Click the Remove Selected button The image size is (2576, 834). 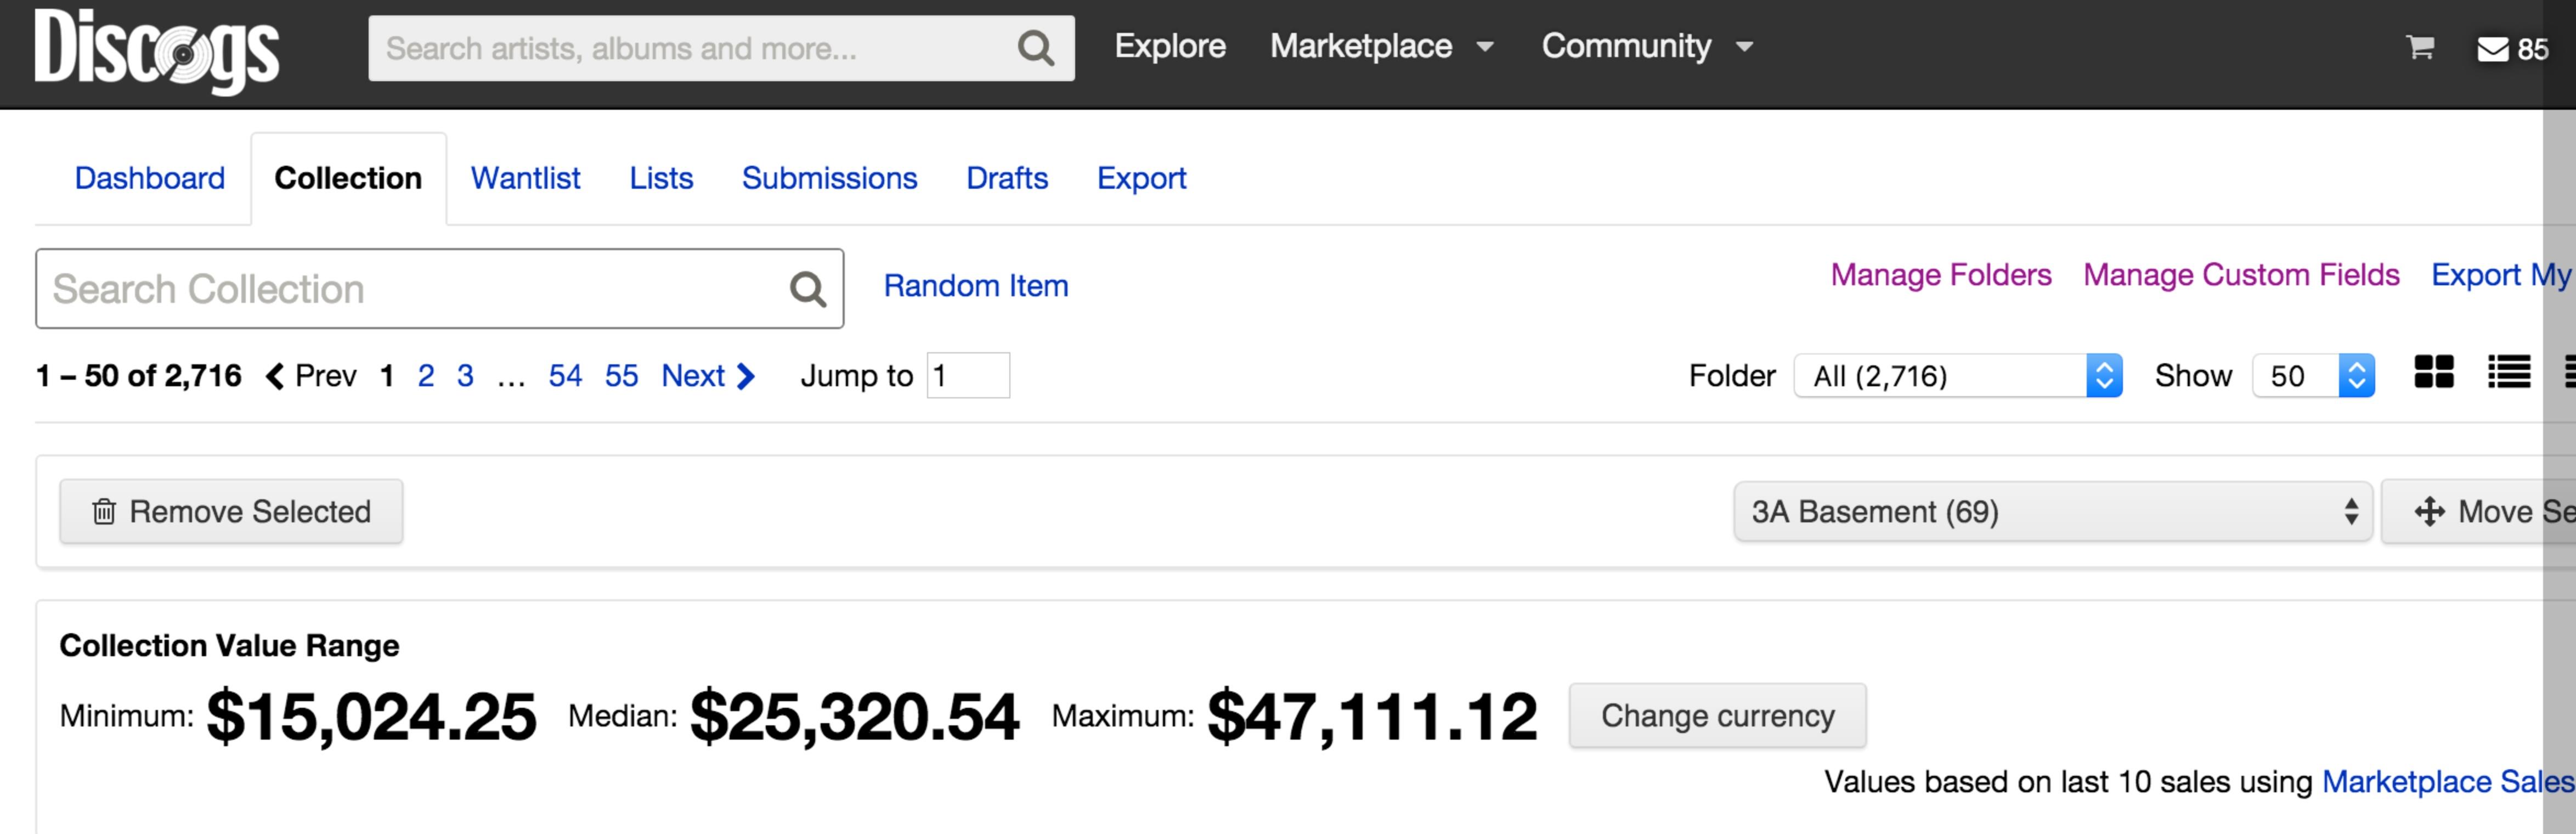[x=231, y=512]
